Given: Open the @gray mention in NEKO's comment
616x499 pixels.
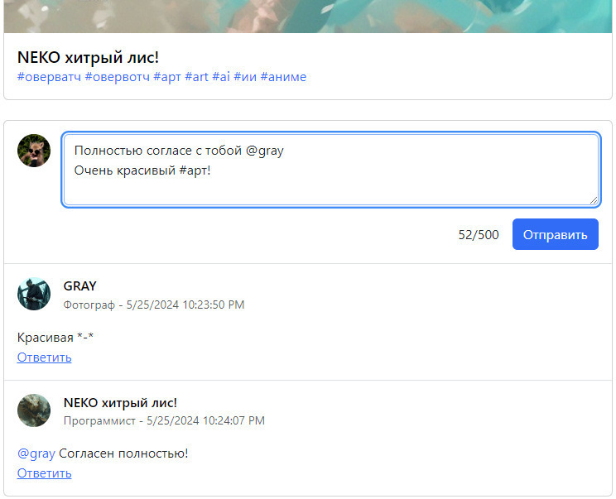Looking at the screenshot, I should [36, 453].
